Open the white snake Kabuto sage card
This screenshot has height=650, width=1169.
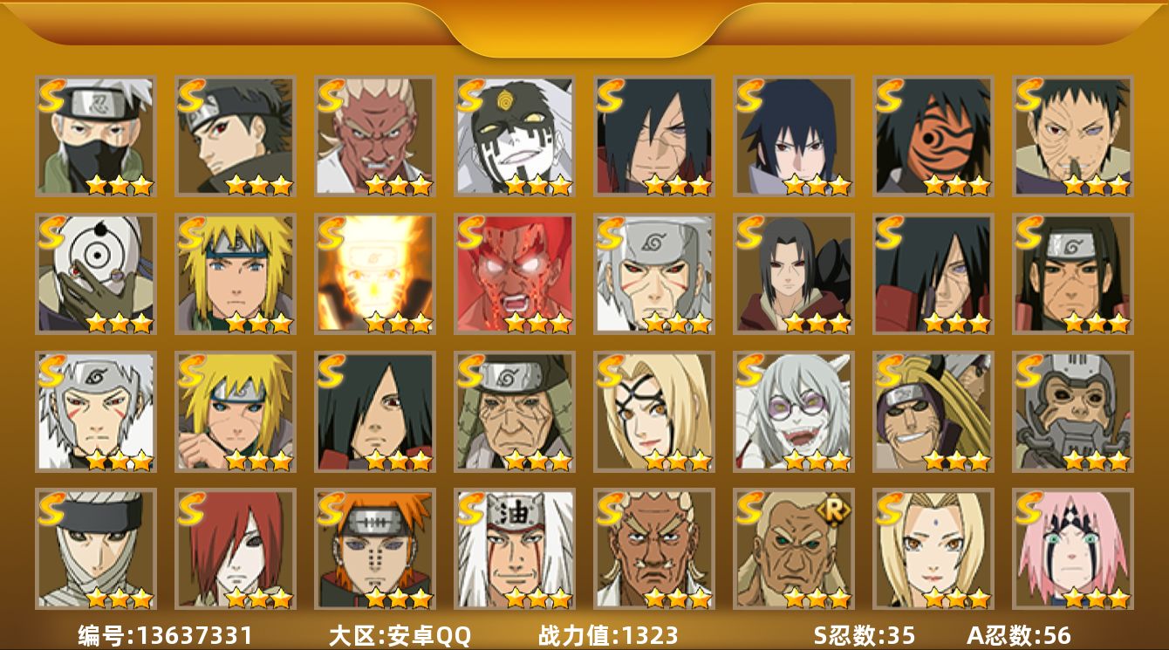pyautogui.click(x=793, y=411)
